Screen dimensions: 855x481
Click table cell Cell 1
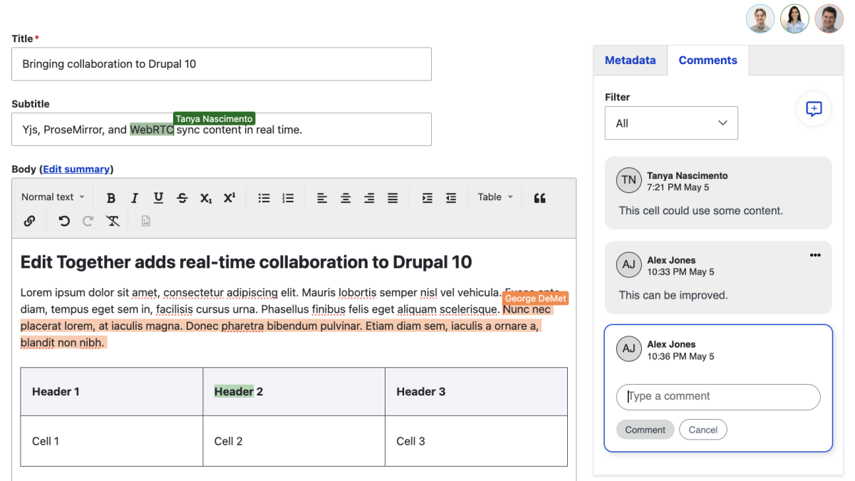(x=112, y=441)
